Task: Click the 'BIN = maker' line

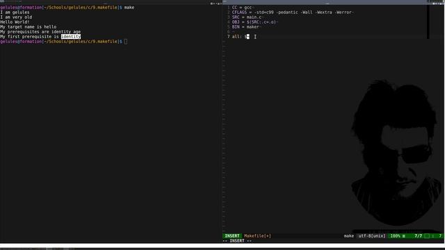Action: point(245,26)
